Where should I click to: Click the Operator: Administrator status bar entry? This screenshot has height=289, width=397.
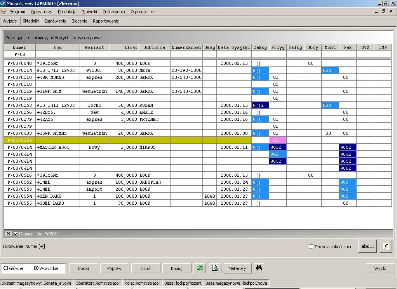pyautogui.click(x=98, y=283)
